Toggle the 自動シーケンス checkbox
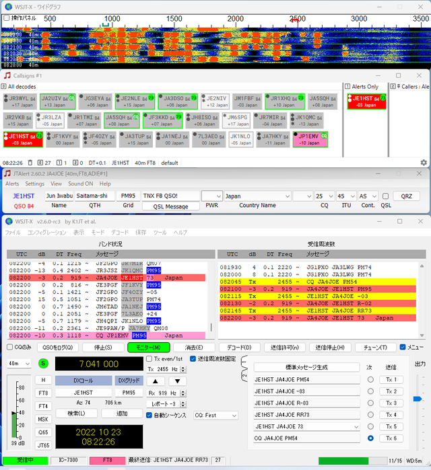431x470 pixels. tap(149, 415)
